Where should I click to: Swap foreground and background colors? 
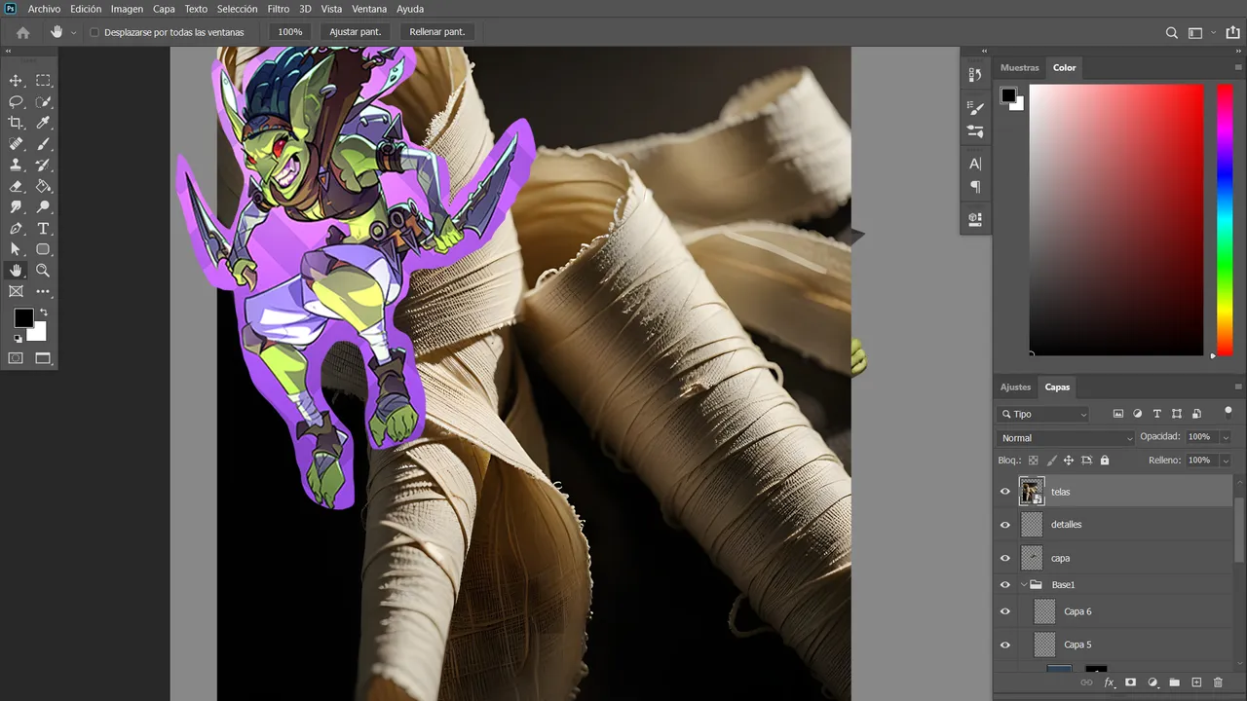[43, 313]
